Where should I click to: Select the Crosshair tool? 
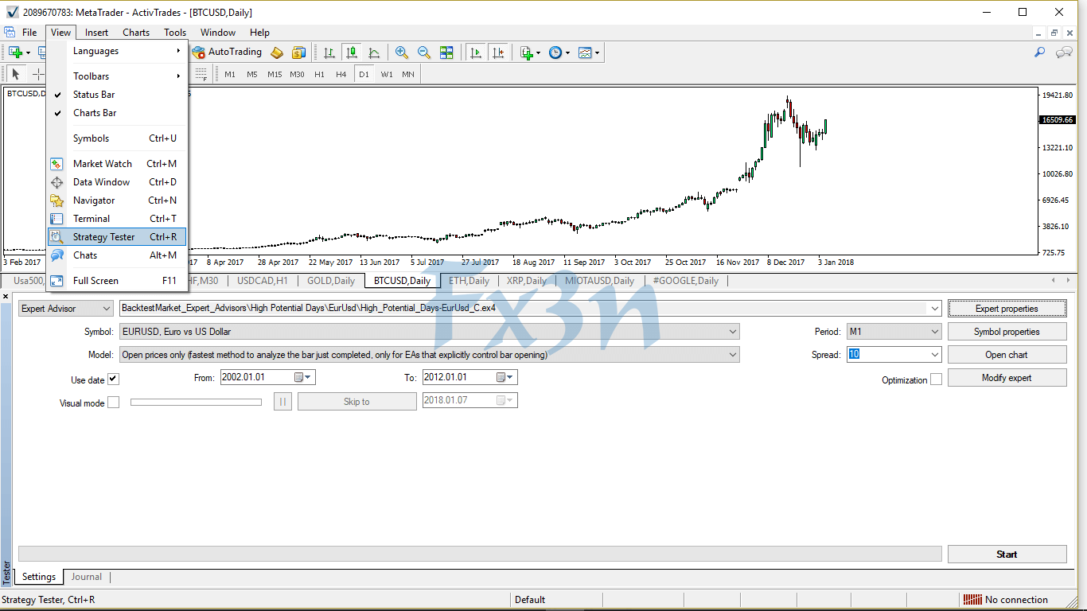click(38, 76)
